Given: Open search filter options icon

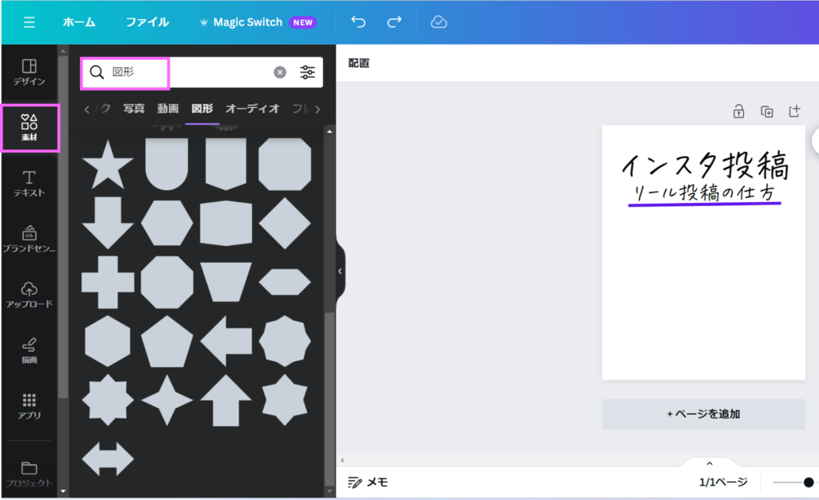Looking at the screenshot, I should click(307, 73).
